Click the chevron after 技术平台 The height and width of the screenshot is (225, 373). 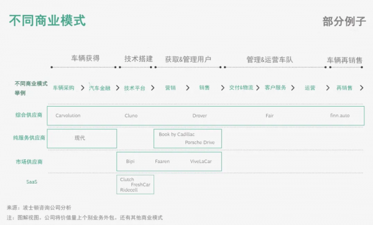coord(153,88)
